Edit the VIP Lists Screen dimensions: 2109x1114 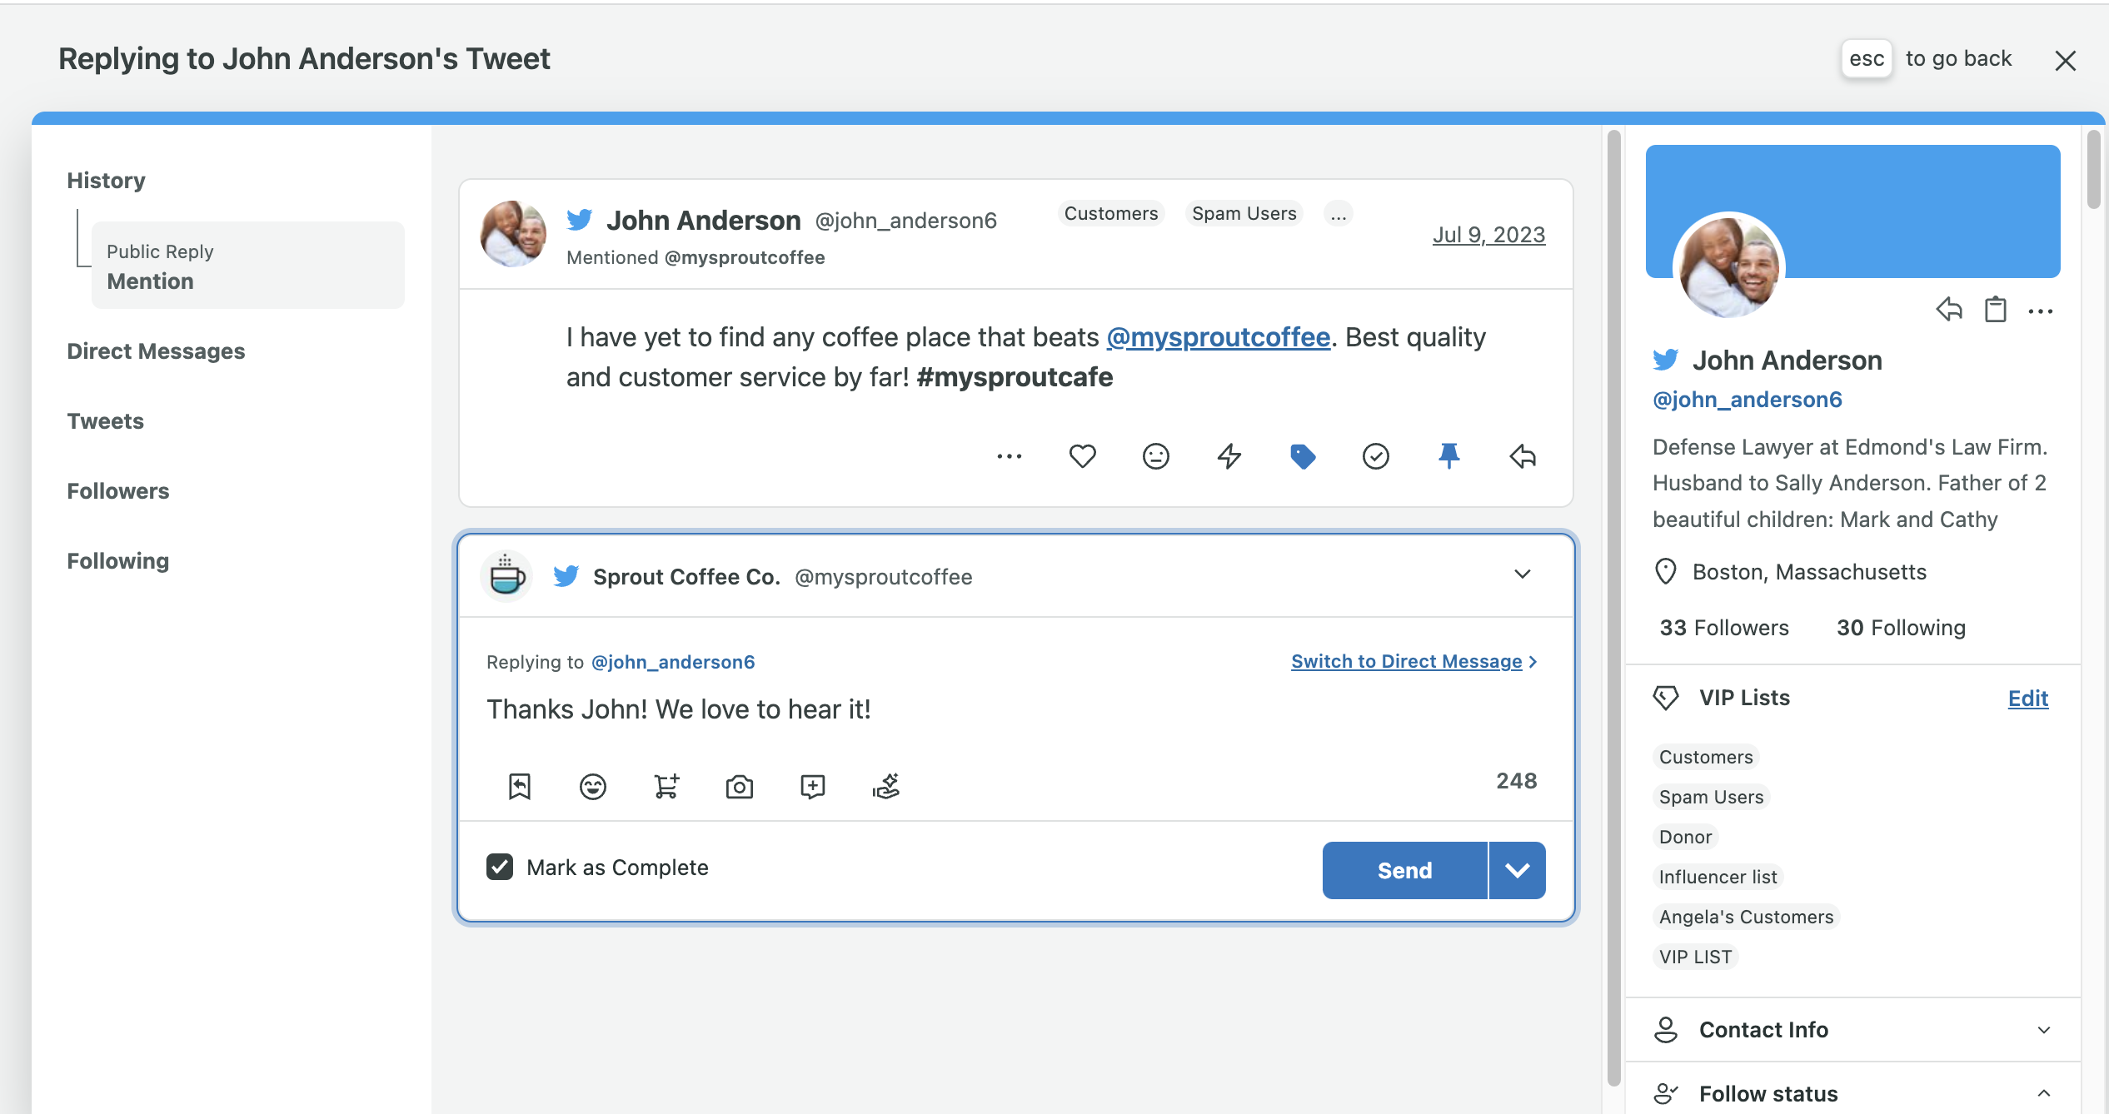point(2028,699)
